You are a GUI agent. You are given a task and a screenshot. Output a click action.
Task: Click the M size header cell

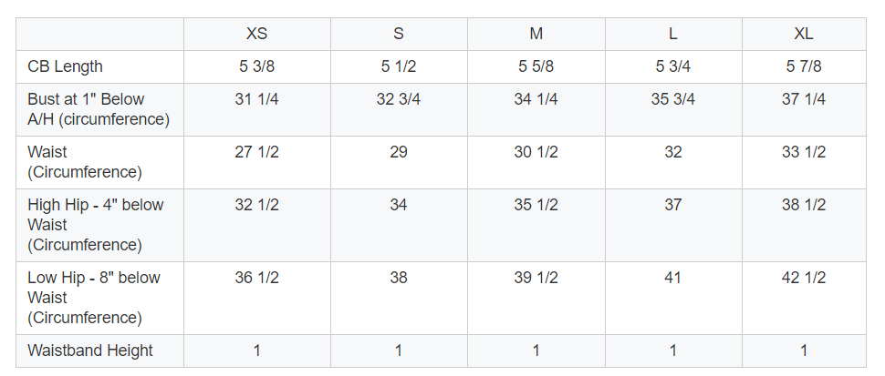click(x=536, y=34)
